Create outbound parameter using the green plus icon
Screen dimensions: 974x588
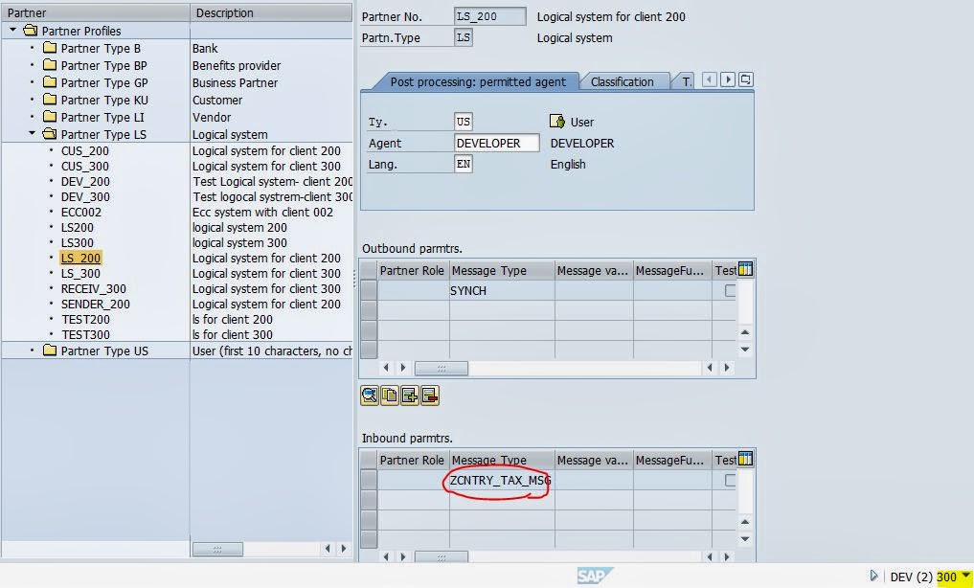(410, 396)
